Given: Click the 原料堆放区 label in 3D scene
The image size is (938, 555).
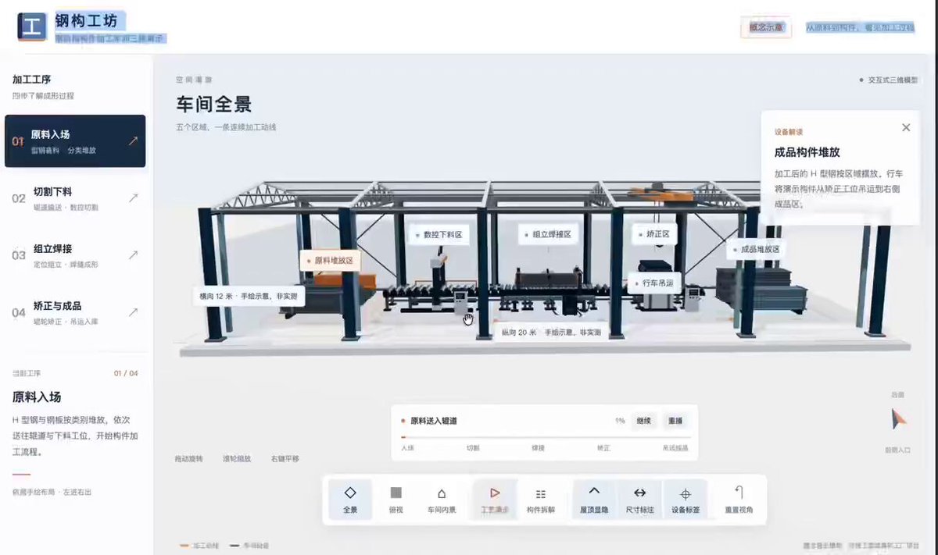Looking at the screenshot, I should [x=331, y=261].
